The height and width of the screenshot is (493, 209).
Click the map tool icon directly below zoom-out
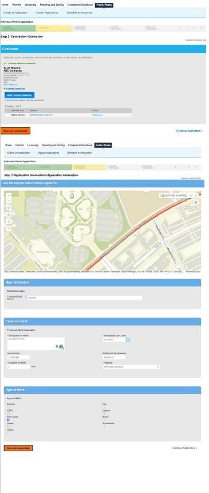click(9, 208)
